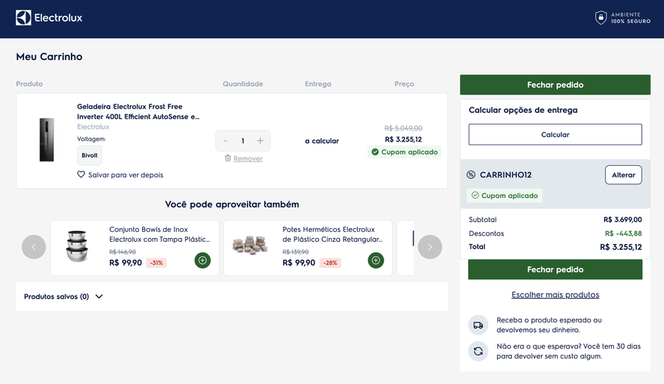Screen dimensions: 664x384
Task: Open the Conjunto Bowls de Inox product title
Action: (160, 234)
